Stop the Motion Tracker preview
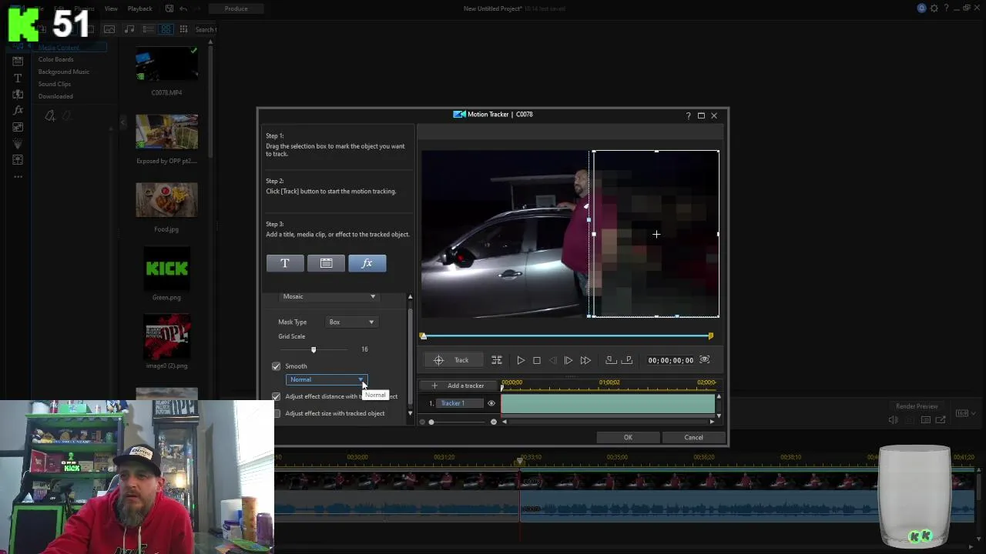 (537, 360)
